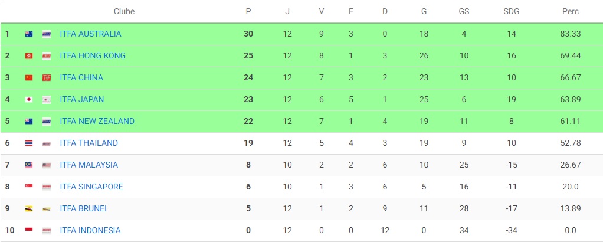
Task: Click the Brunei flag icon
Action: click(29, 209)
